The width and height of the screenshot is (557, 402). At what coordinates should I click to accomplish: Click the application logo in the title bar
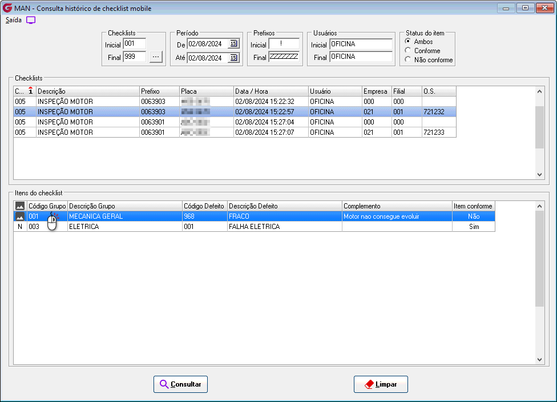tap(7, 8)
